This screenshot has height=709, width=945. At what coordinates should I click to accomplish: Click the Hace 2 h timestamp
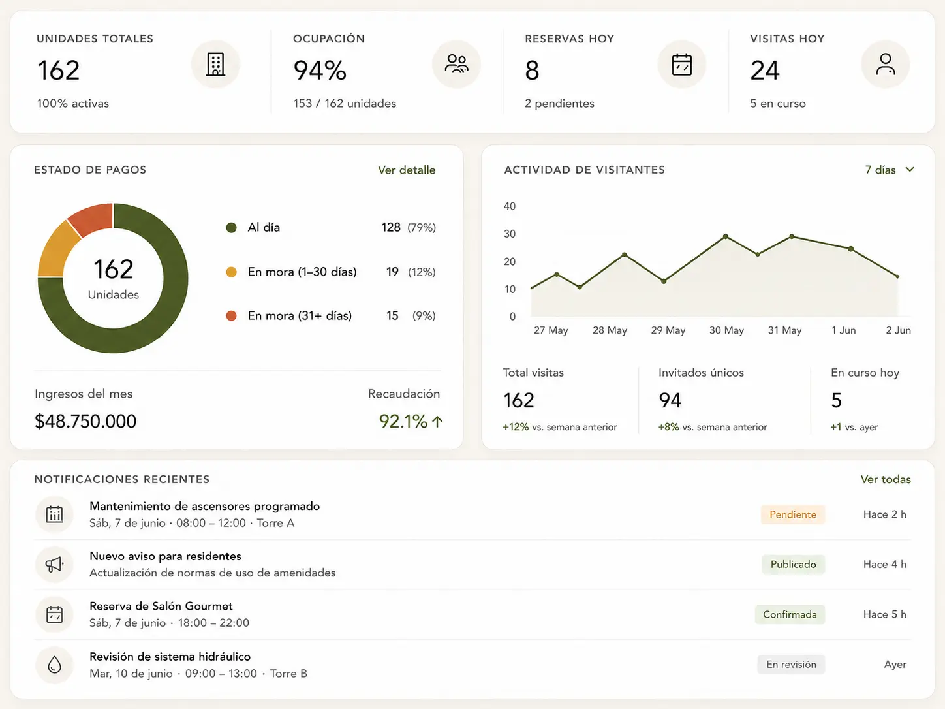tap(885, 514)
